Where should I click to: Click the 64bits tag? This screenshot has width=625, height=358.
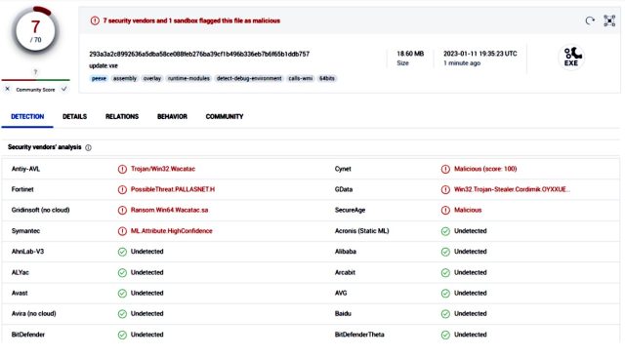pyautogui.click(x=327, y=78)
